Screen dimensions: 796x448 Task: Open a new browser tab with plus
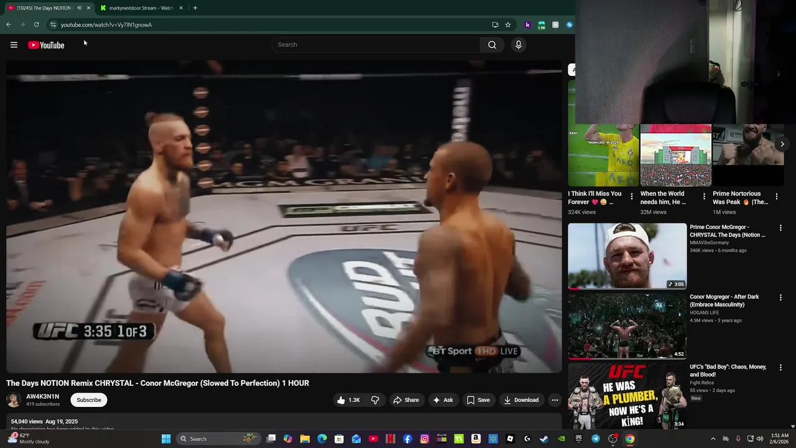195,8
